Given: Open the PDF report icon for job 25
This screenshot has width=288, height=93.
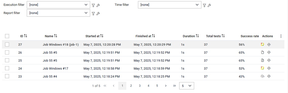Looking at the screenshot, I should pos(262,60).
